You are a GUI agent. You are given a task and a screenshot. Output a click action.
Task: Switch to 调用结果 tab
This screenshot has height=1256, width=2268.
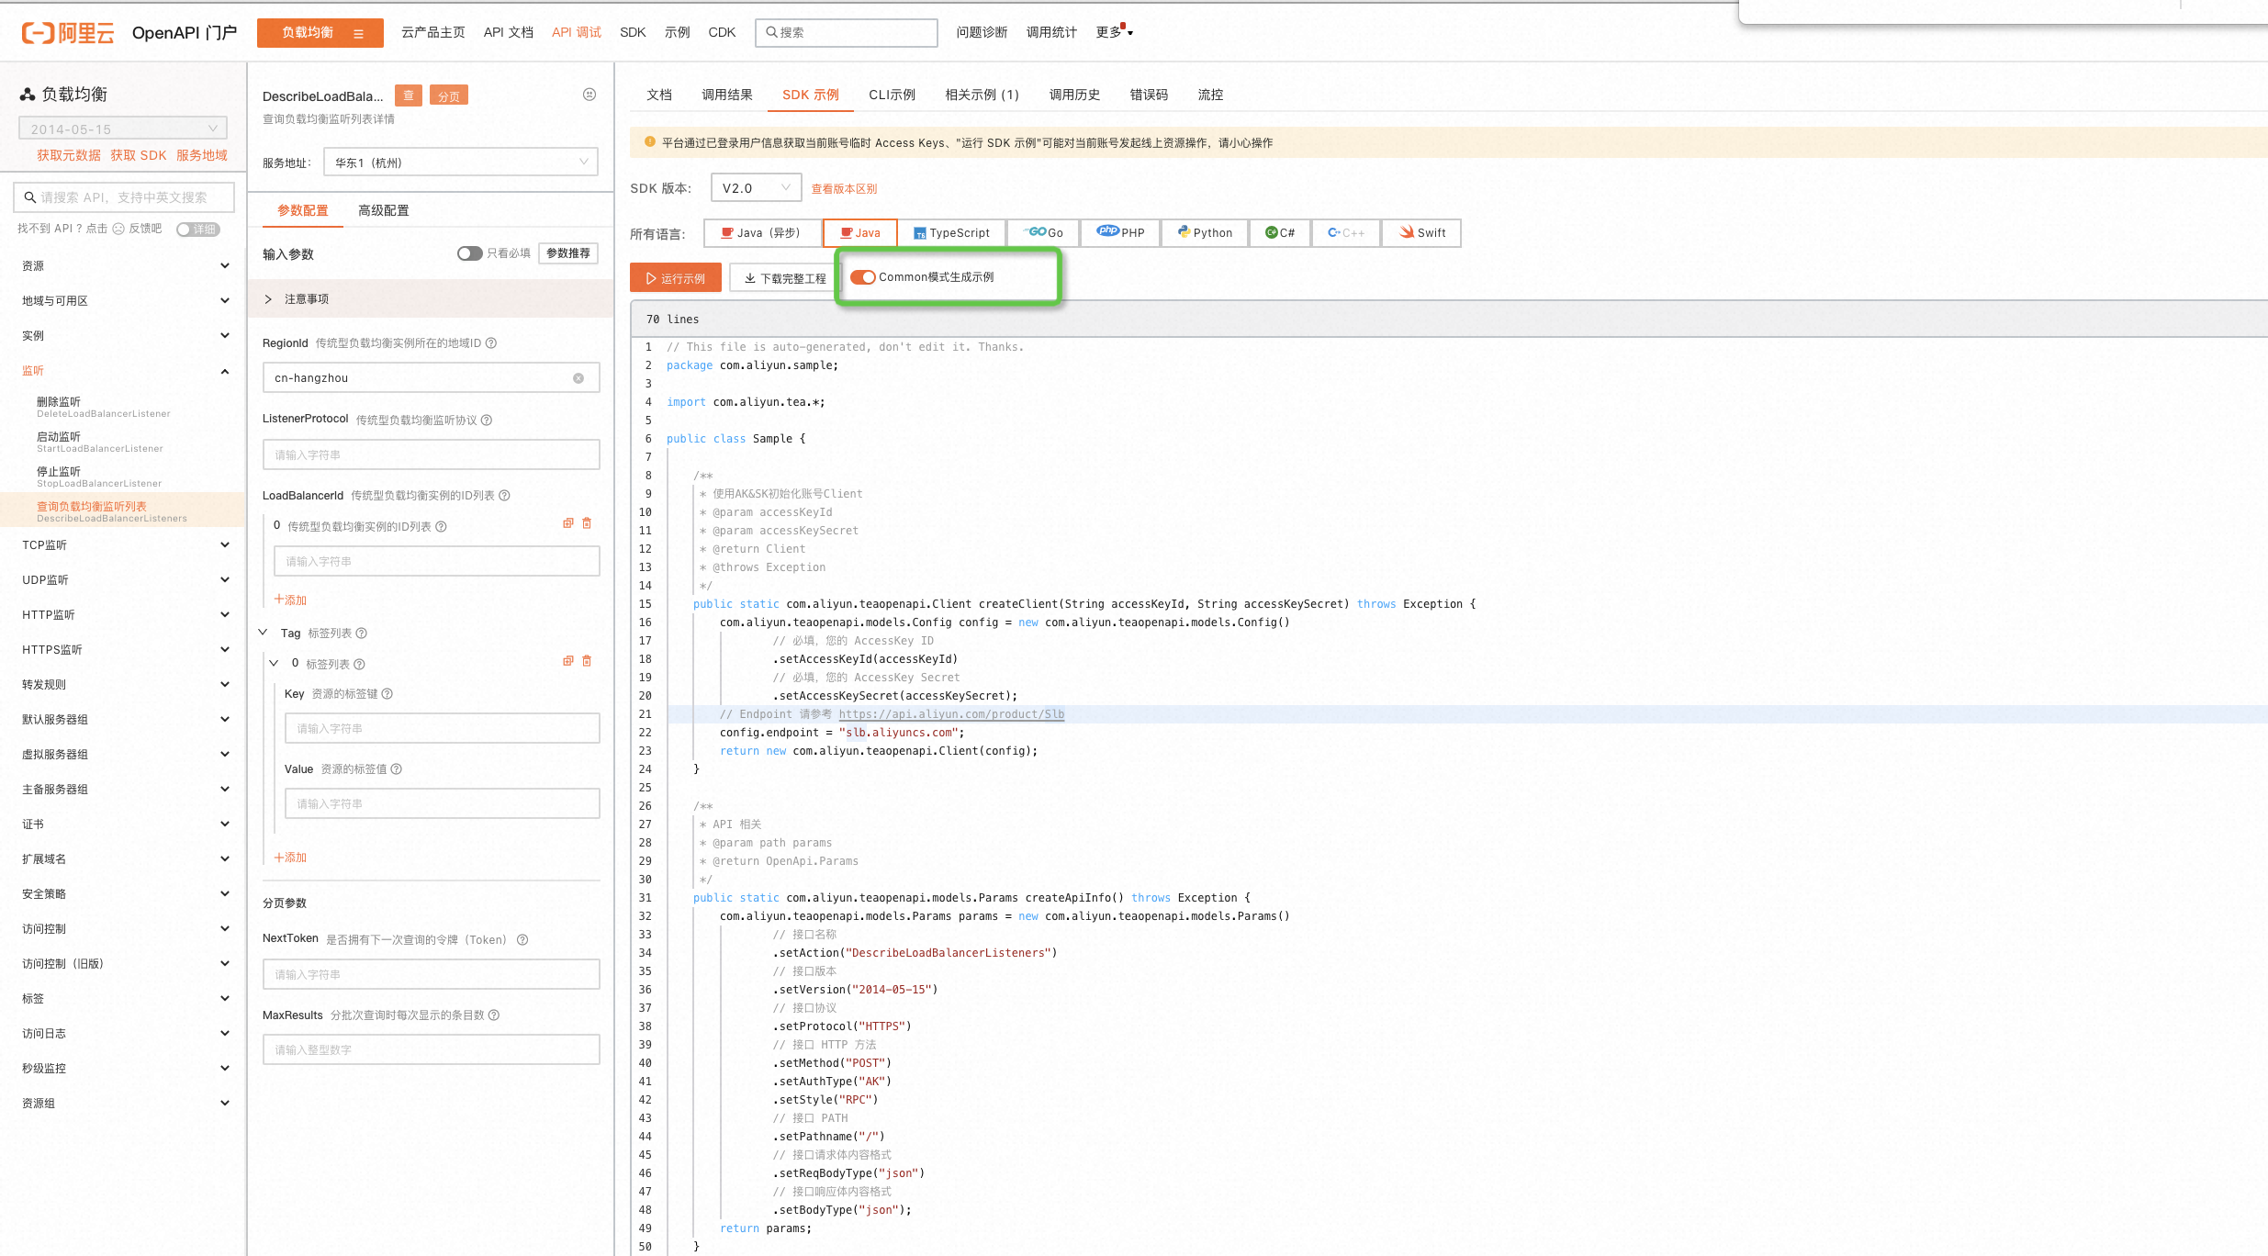click(726, 95)
